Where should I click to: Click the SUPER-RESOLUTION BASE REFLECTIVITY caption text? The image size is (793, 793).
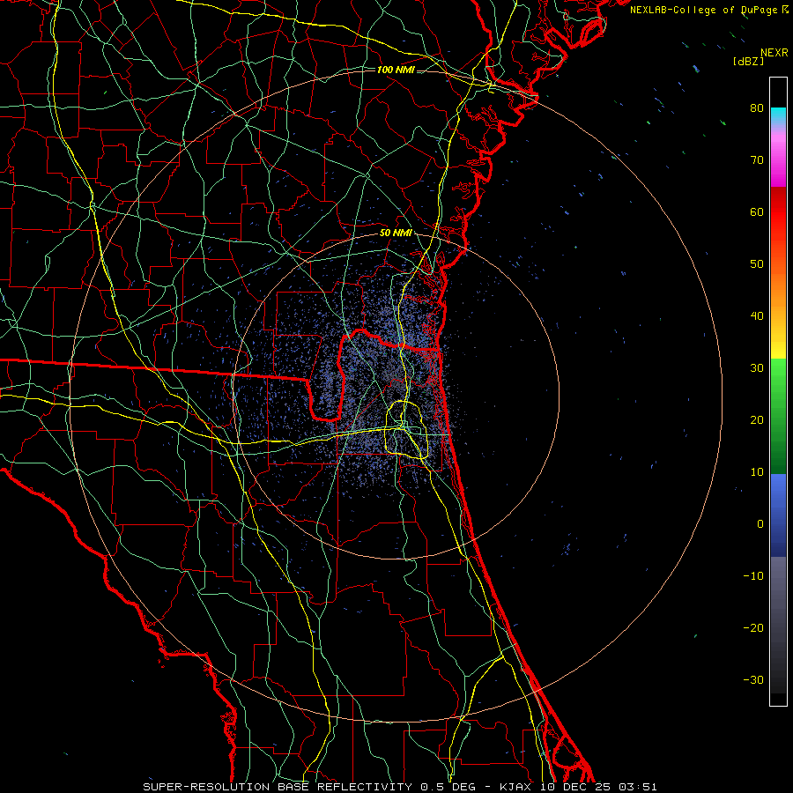278,787
